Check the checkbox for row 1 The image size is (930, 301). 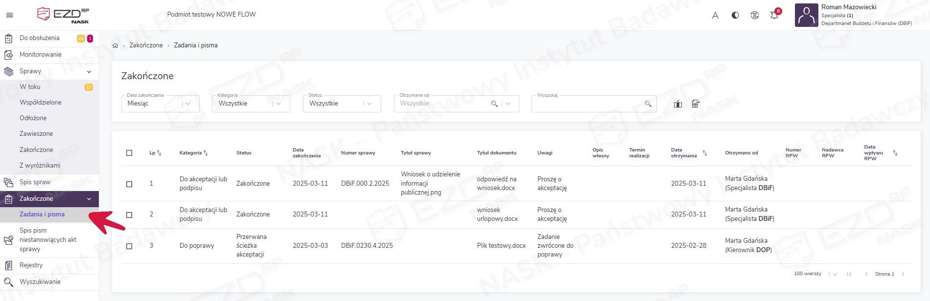[129, 184]
